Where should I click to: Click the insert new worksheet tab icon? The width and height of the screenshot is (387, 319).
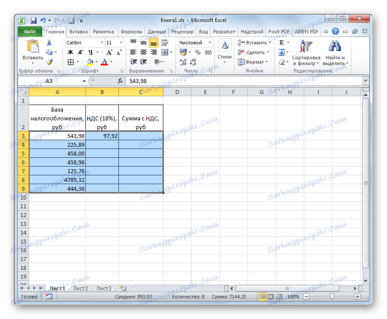[123, 288]
